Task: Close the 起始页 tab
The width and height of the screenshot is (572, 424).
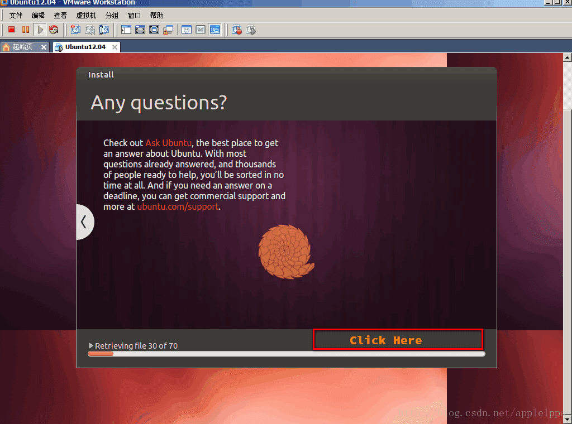Action: (44, 47)
